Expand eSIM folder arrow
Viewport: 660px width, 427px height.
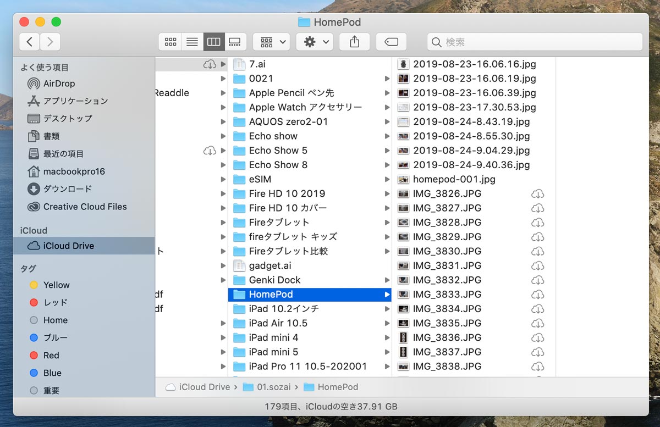pos(387,179)
